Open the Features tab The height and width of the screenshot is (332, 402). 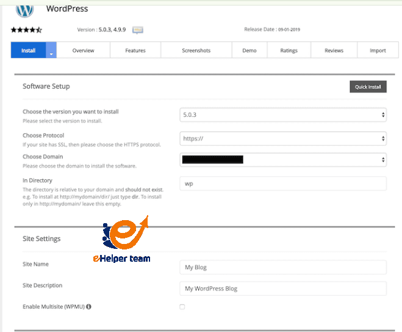coord(135,50)
